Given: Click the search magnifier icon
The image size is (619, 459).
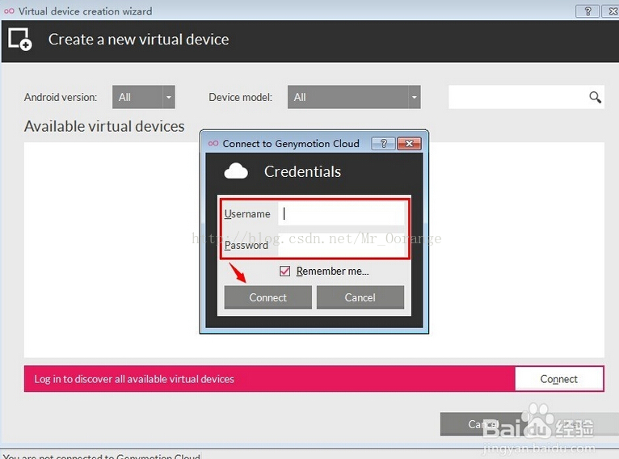Looking at the screenshot, I should tap(596, 97).
